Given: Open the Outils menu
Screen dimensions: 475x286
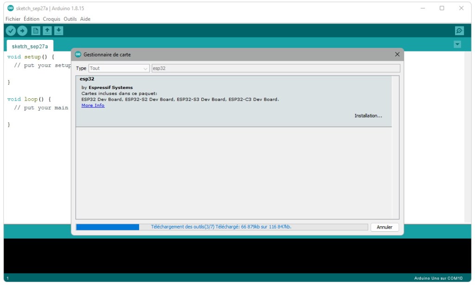Looking at the screenshot, I should 70,19.
